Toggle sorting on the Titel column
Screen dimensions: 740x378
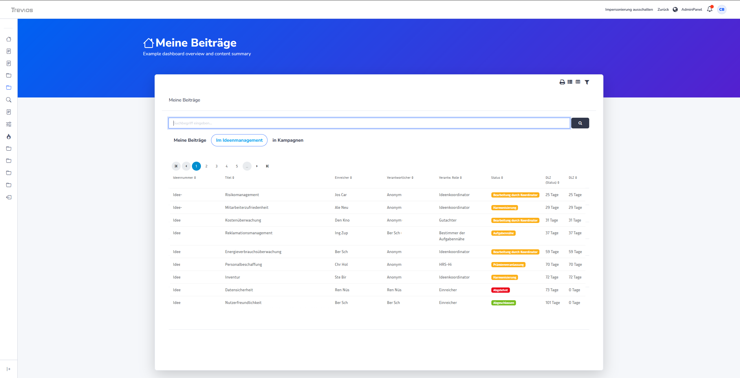[229, 177]
